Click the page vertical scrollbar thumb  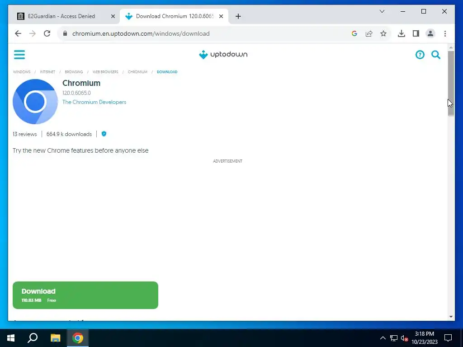point(451,83)
